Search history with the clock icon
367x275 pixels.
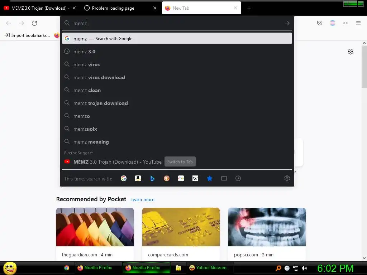pos(238,178)
